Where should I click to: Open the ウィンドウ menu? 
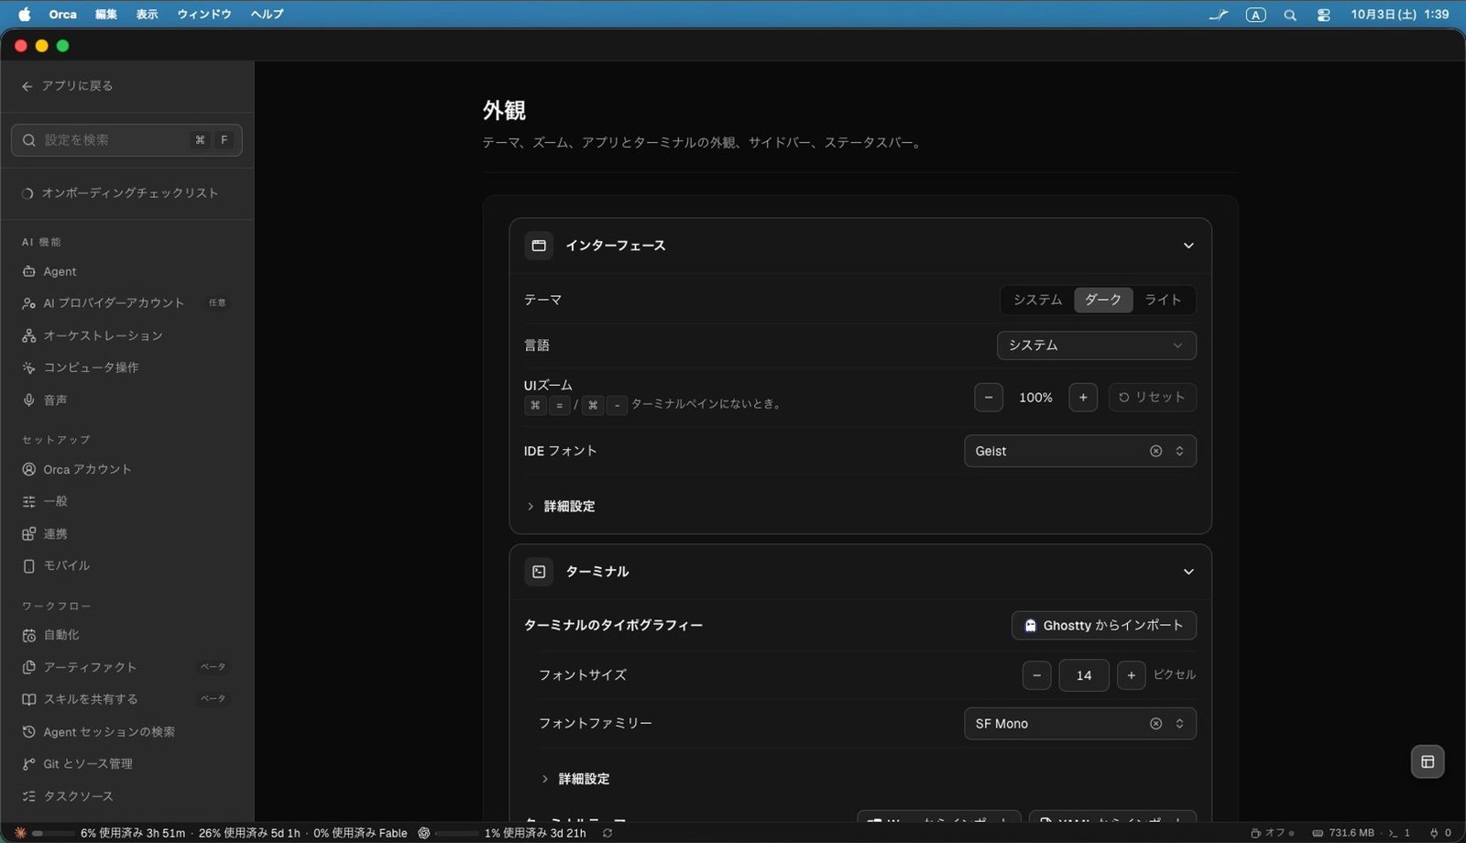point(204,14)
